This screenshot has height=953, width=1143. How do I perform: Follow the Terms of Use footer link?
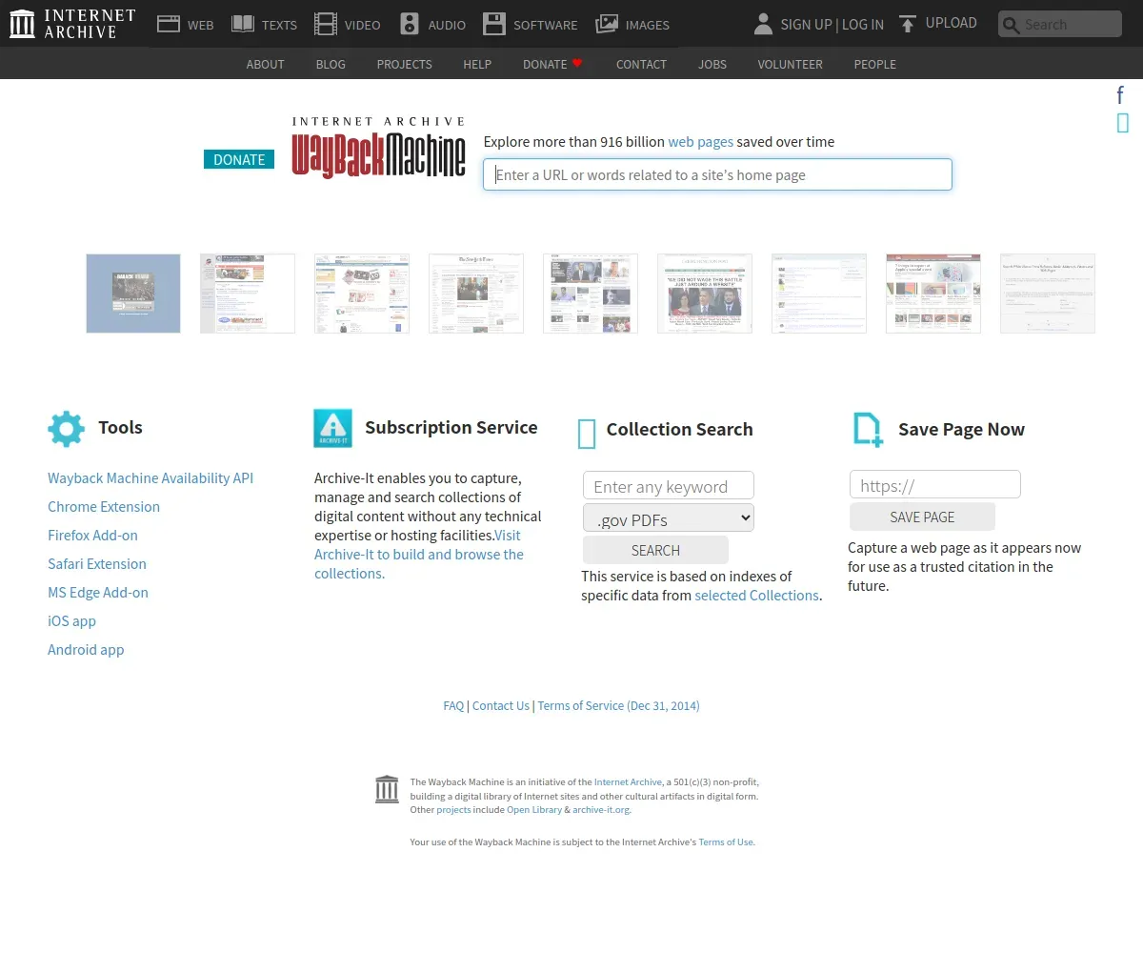click(x=726, y=842)
